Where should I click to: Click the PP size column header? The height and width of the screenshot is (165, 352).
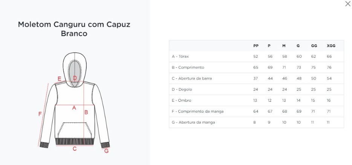256,46
